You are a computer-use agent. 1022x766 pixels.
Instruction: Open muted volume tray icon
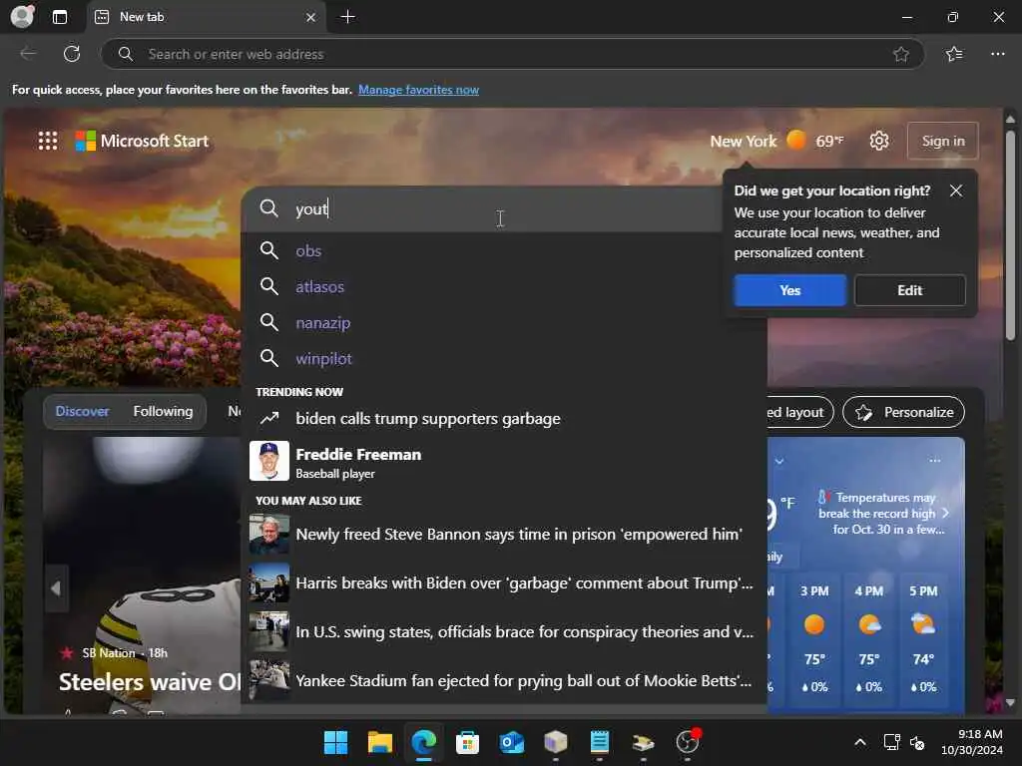coord(917,742)
